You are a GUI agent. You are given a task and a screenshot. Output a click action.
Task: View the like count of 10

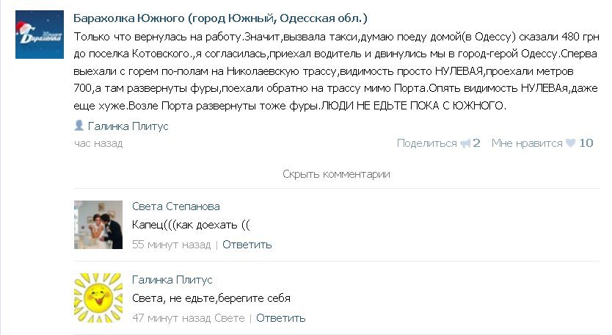[586, 143]
